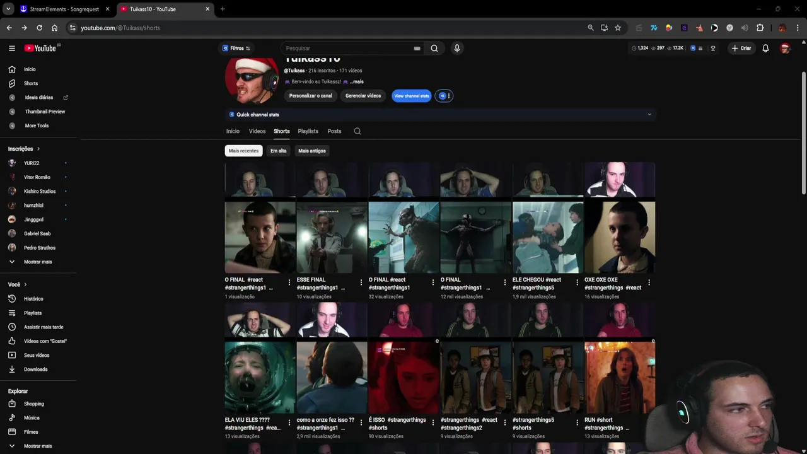The image size is (807, 454).
Task: Expand Mostrar mais under Explorar
Action: pyautogui.click(x=38, y=446)
